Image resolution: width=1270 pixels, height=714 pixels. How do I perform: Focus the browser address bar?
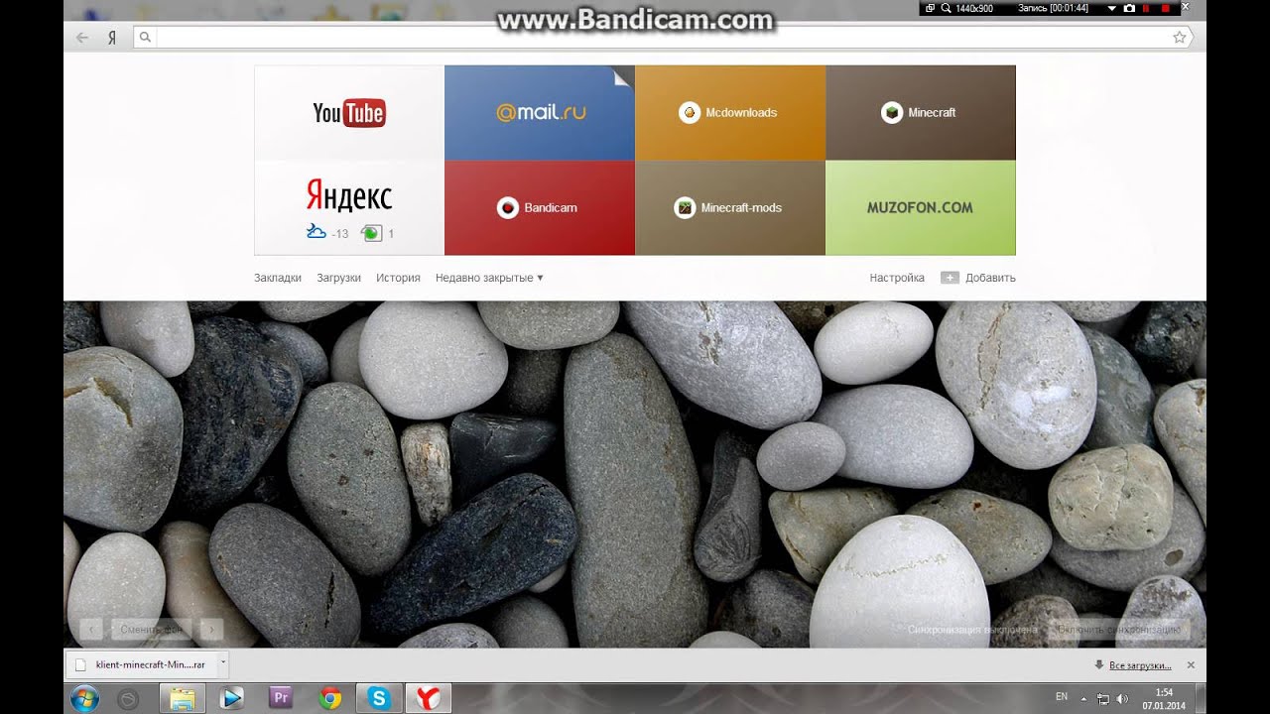[663, 38]
